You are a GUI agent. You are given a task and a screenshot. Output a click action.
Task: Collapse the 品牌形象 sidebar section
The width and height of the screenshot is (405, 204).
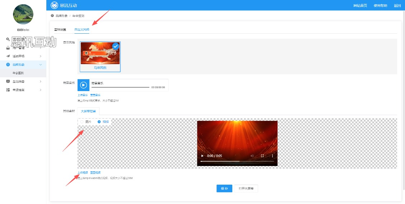click(41, 65)
